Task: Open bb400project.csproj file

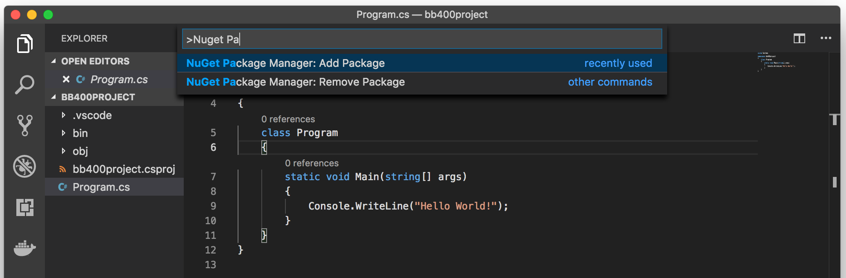Action: click(124, 169)
